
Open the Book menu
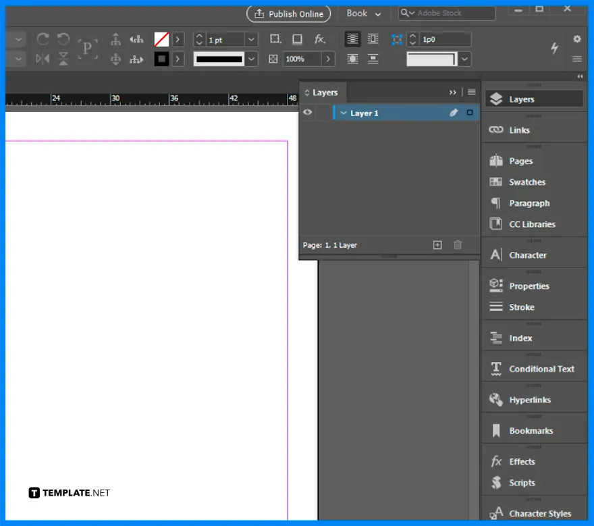(x=362, y=14)
